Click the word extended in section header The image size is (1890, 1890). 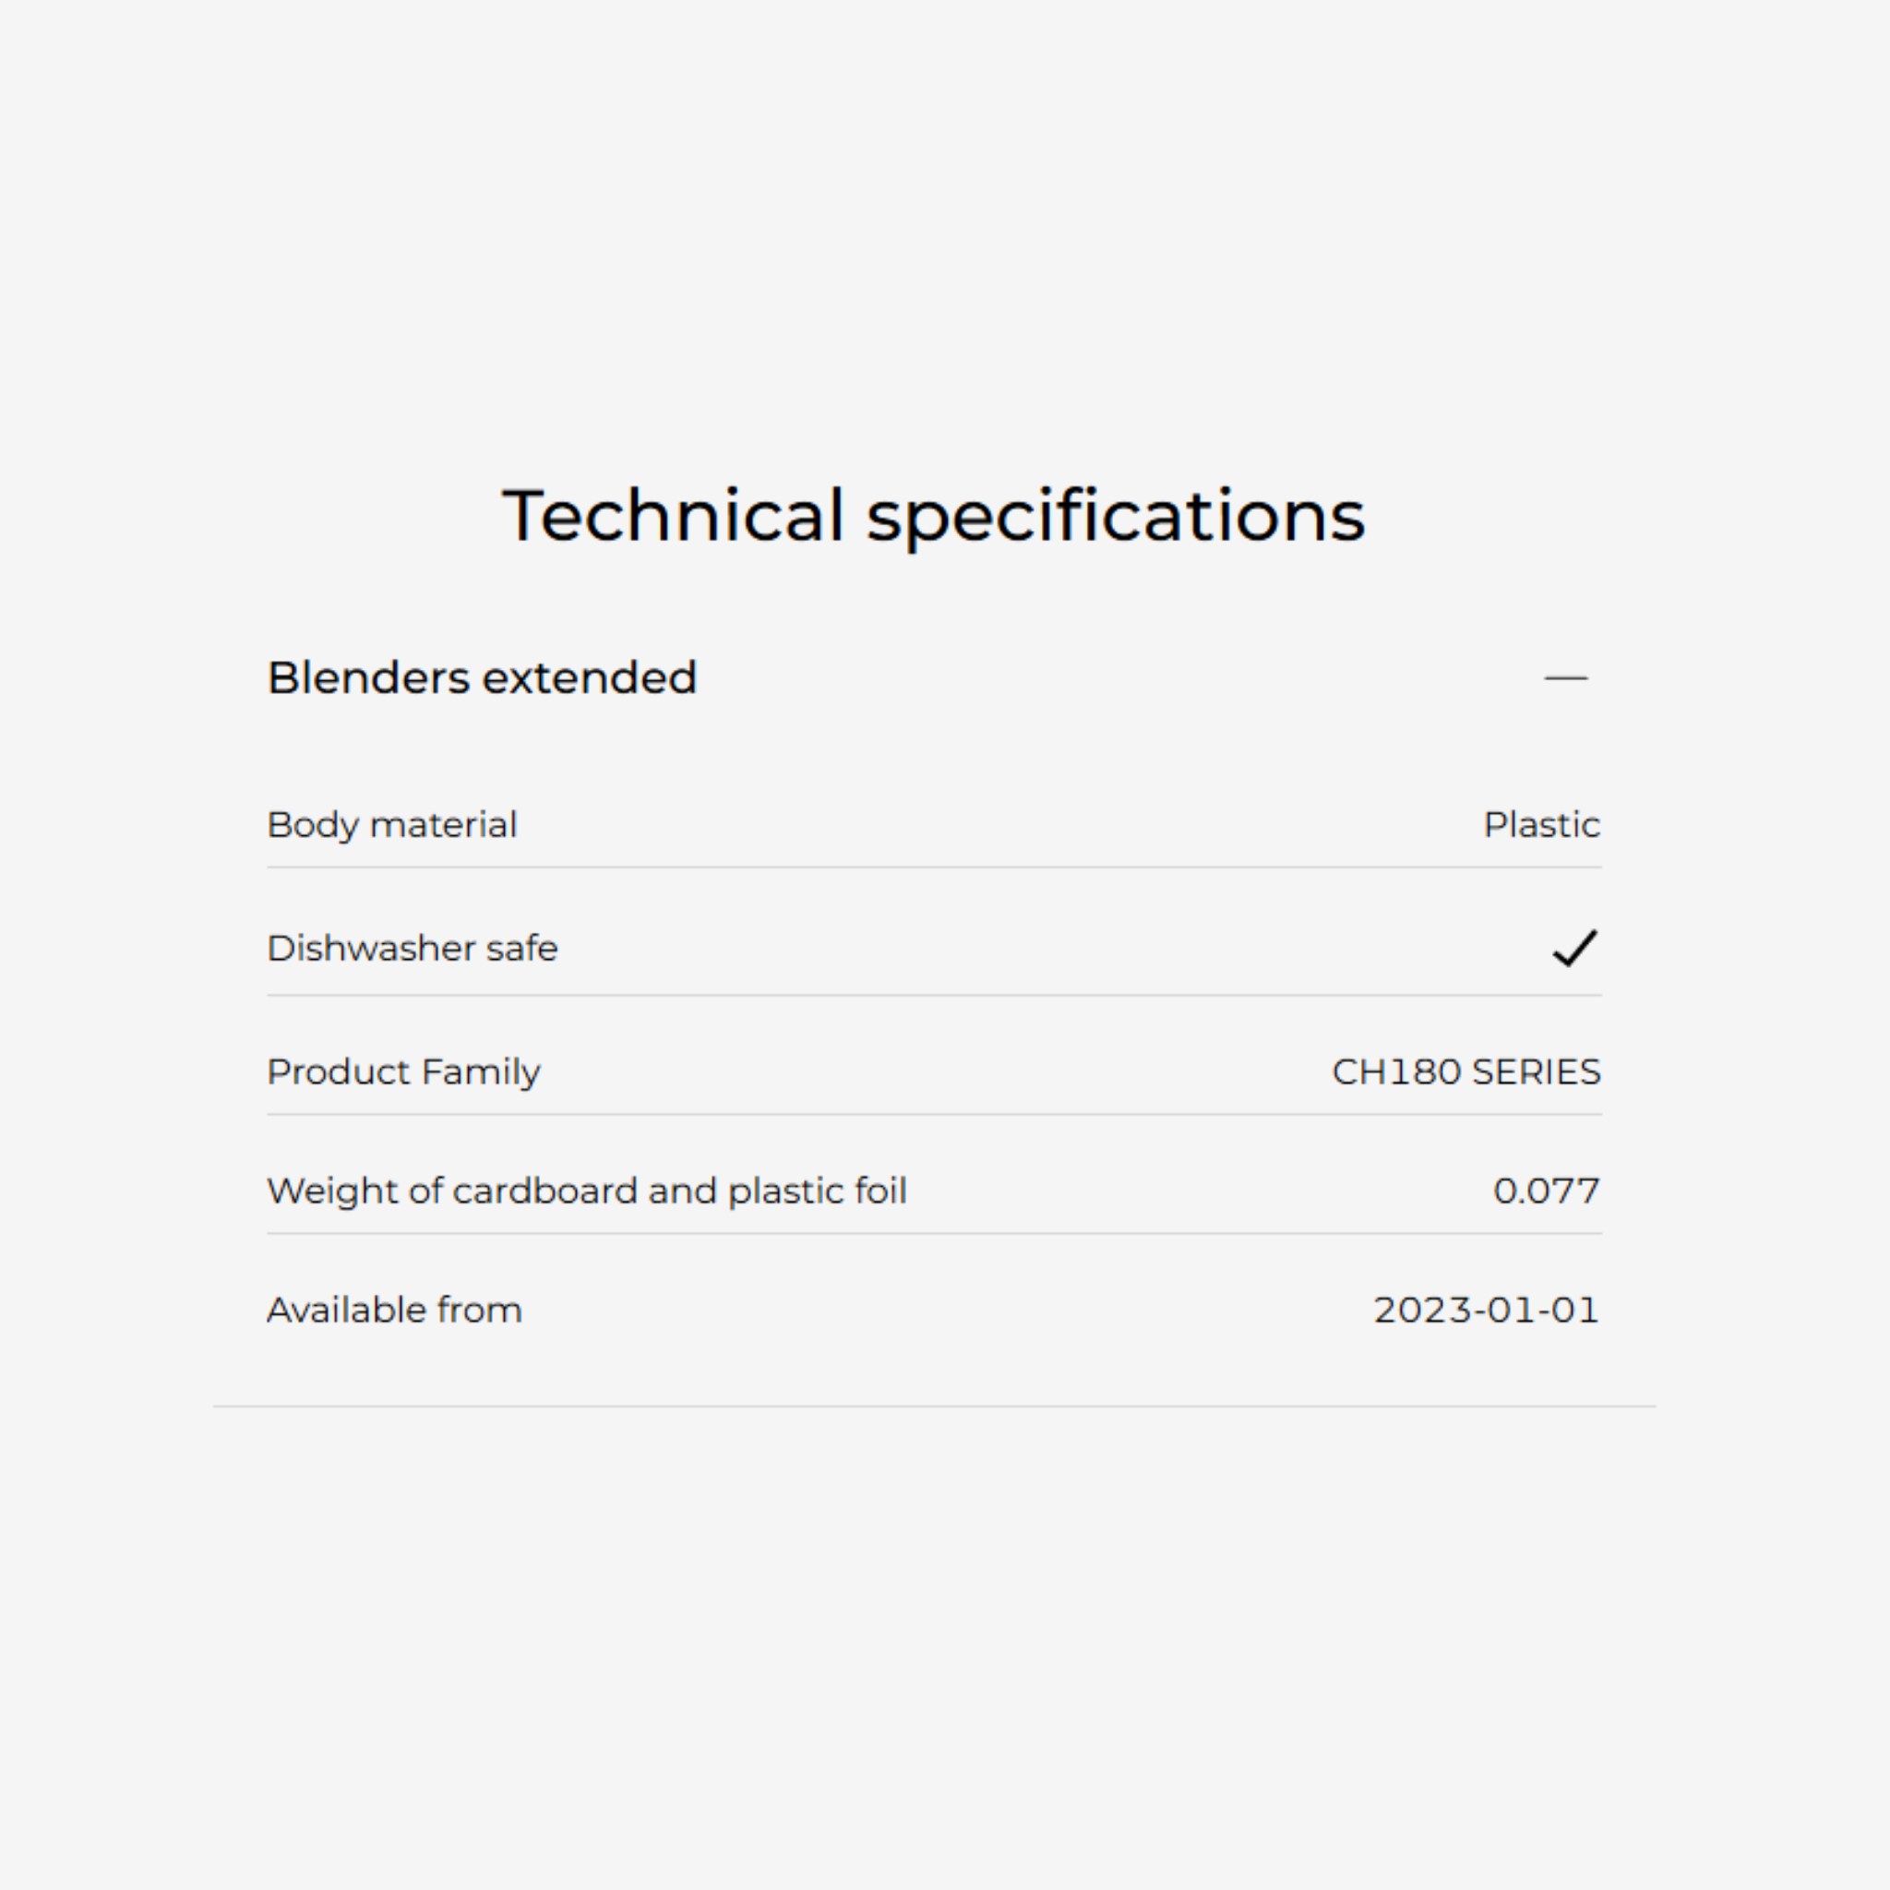click(x=589, y=678)
